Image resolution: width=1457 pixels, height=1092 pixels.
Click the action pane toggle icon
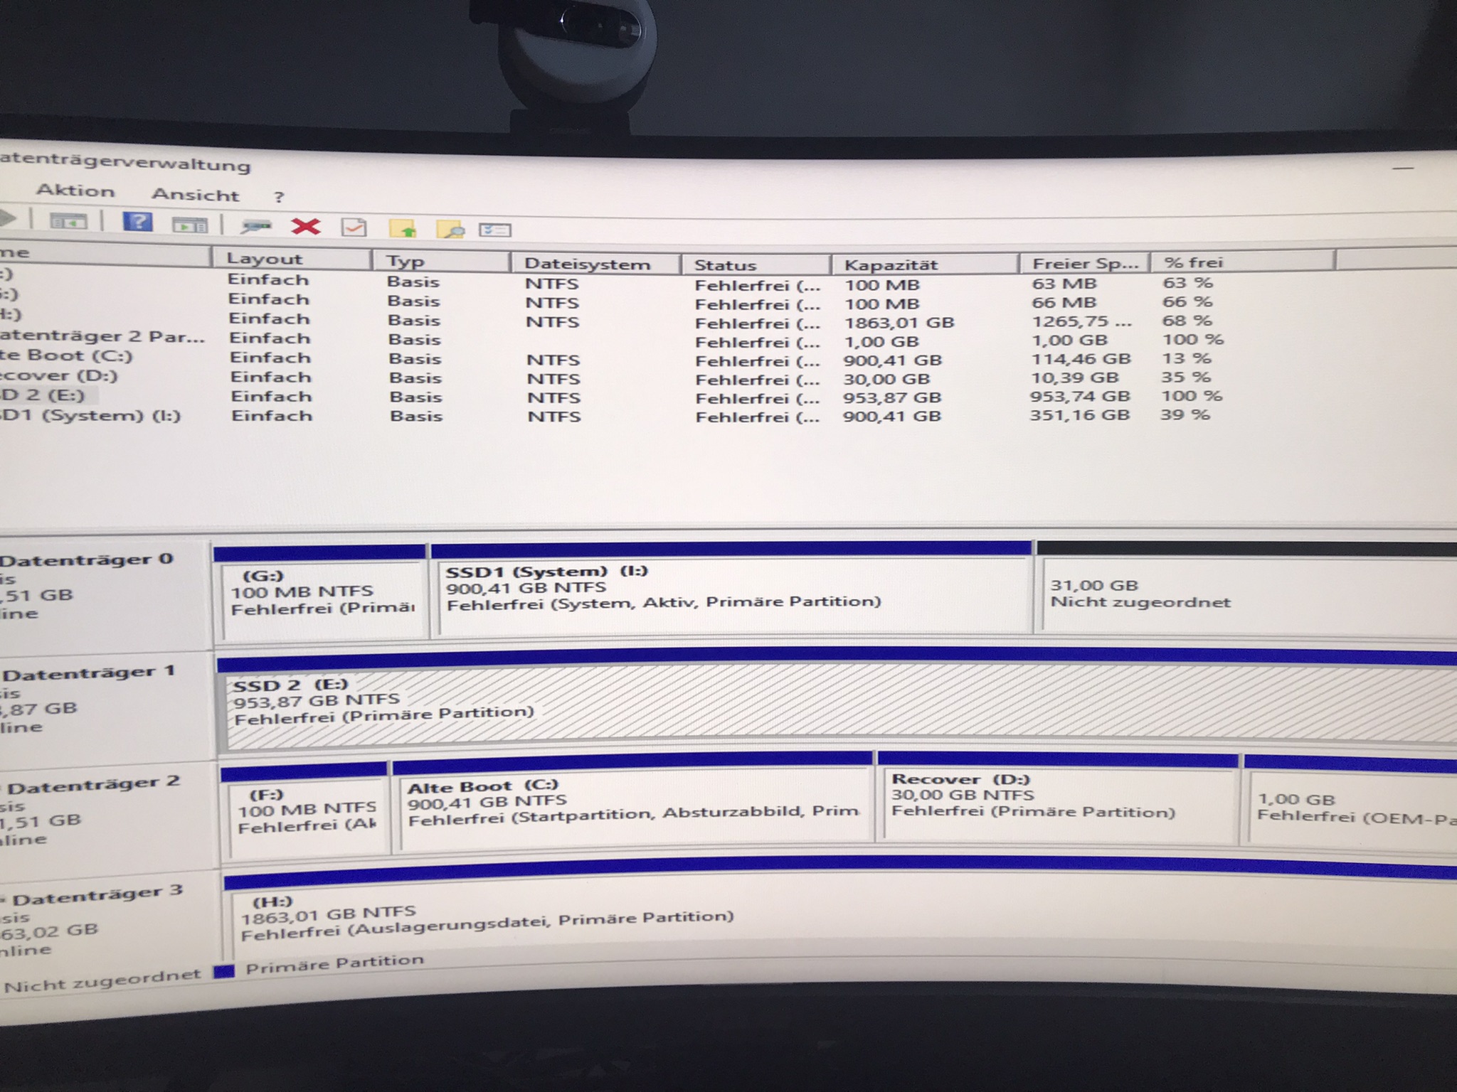coord(190,225)
